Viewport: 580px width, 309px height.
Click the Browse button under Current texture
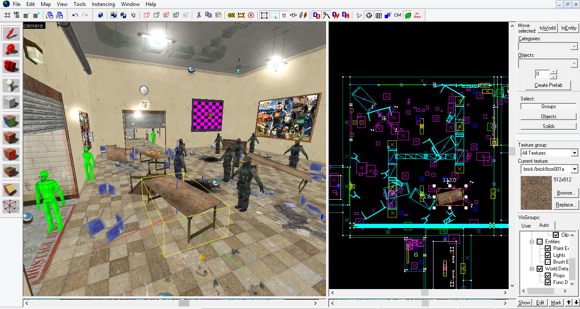(566, 193)
